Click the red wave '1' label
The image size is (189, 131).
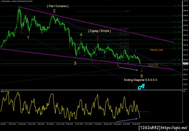click(92, 62)
